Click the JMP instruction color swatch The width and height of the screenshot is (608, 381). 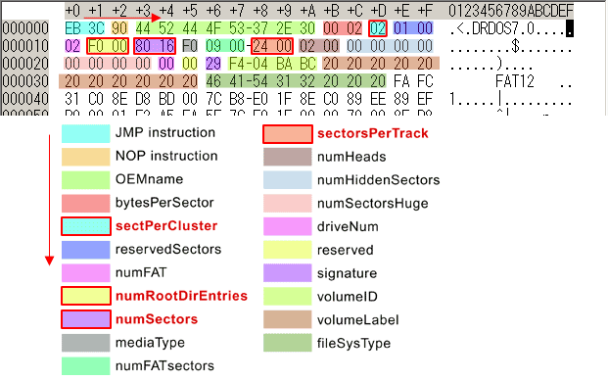(86, 133)
